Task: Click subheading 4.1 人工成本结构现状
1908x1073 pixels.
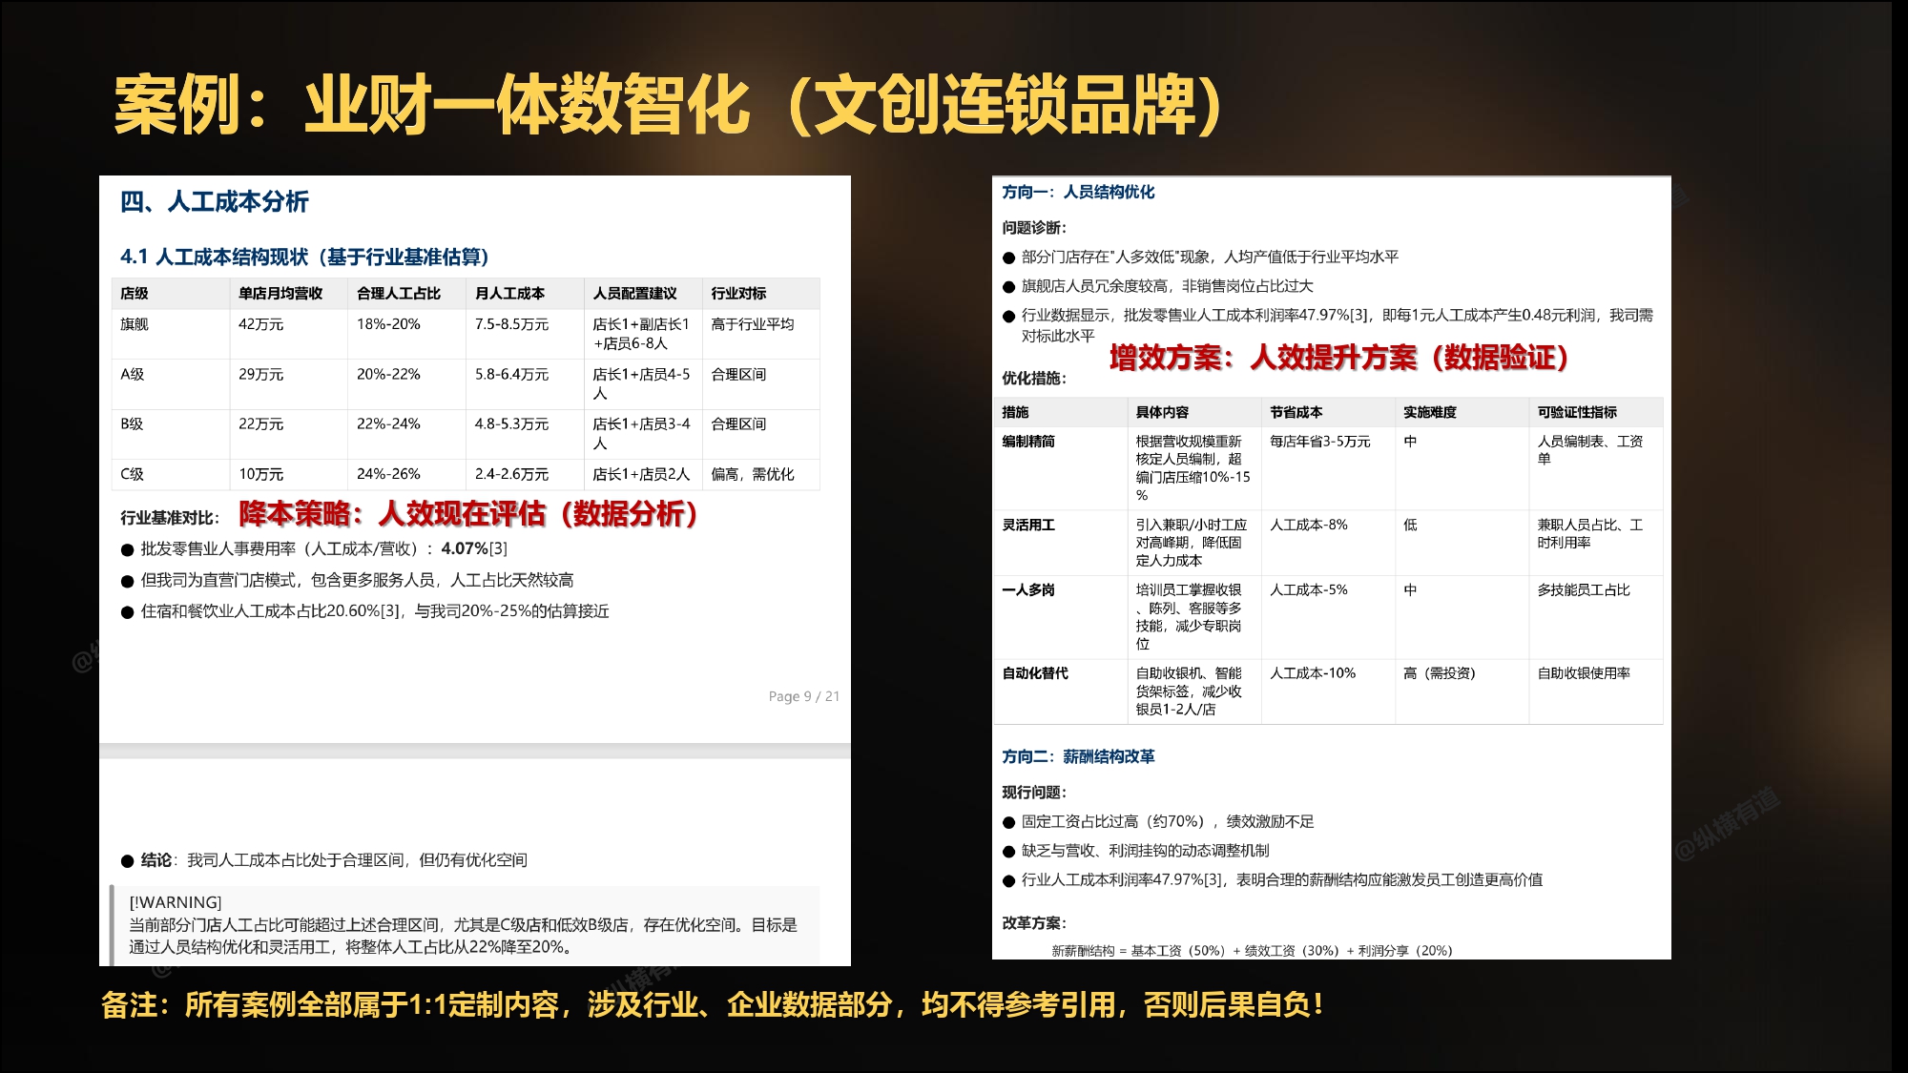Action: pyautogui.click(x=304, y=257)
